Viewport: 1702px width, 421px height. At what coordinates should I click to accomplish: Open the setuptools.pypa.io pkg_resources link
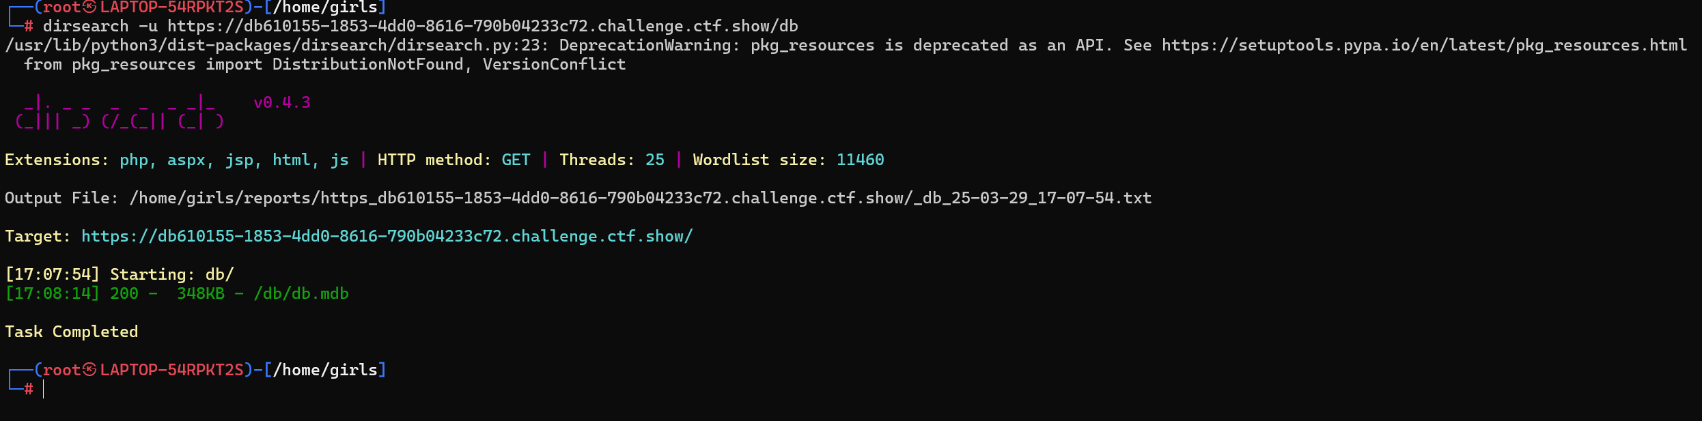pos(1423,46)
